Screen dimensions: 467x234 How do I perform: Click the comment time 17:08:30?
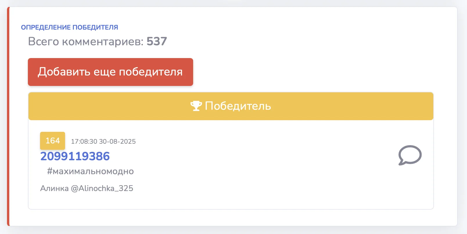coord(84,141)
